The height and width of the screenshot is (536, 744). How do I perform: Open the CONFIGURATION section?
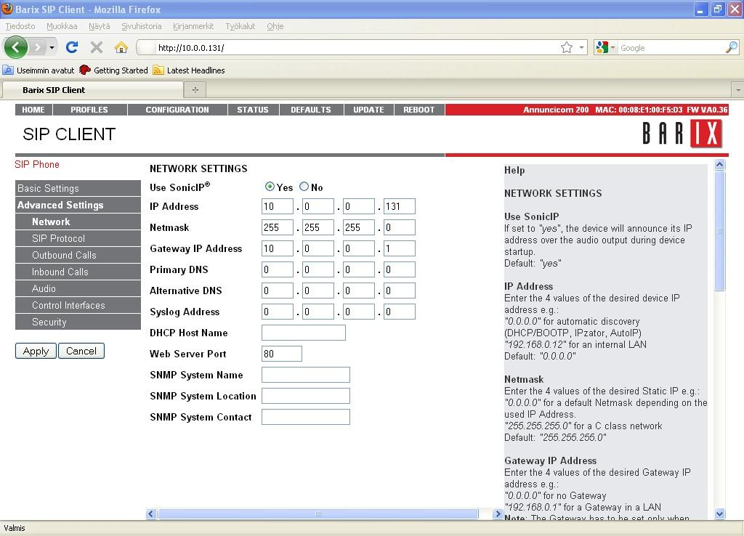click(x=177, y=110)
